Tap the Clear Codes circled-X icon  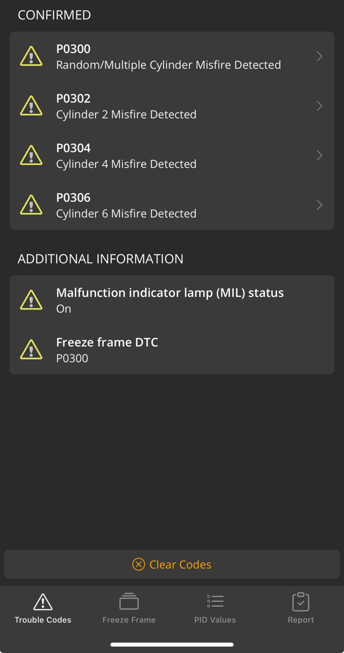pos(138,564)
